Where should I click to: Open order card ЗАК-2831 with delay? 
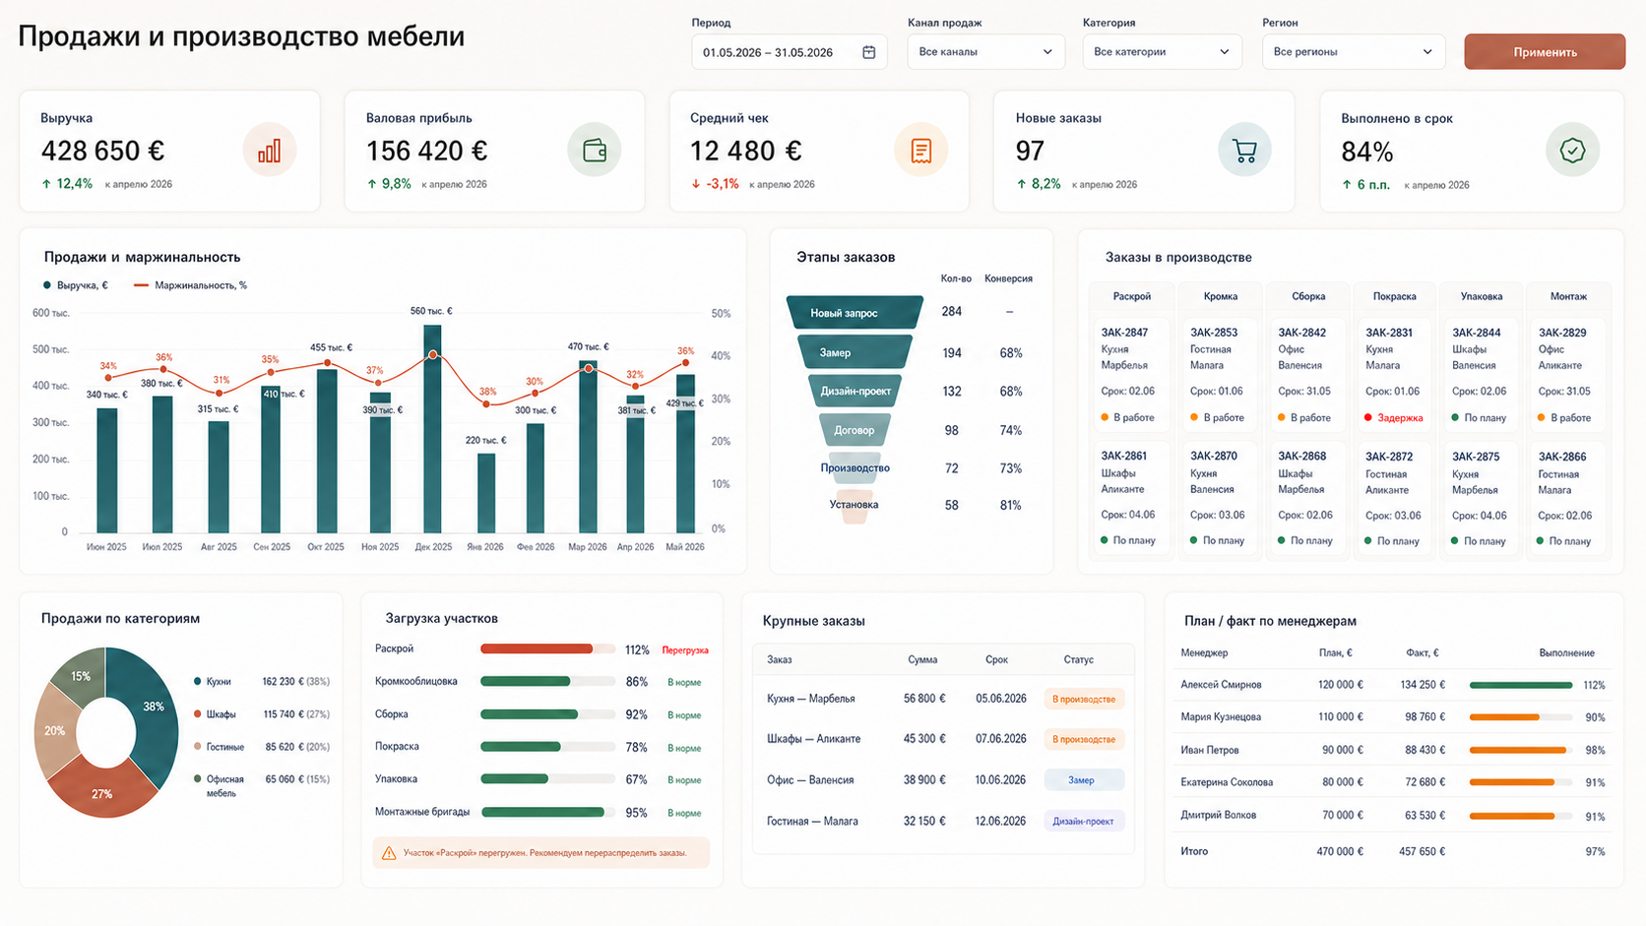[x=1394, y=376]
